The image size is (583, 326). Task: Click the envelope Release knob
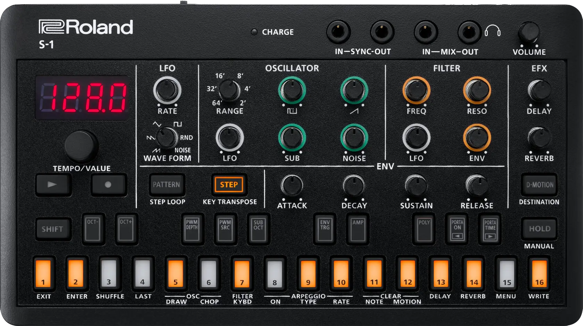(477, 185)
